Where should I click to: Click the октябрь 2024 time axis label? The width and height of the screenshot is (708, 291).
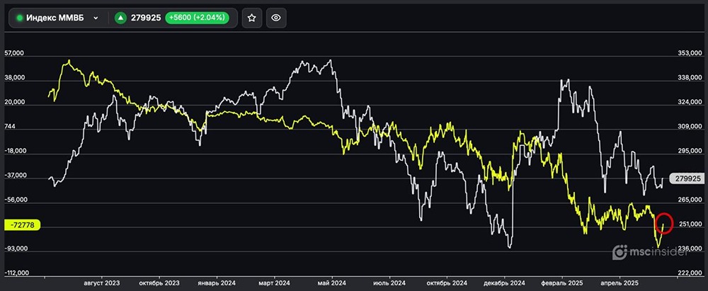pos(447,283)
